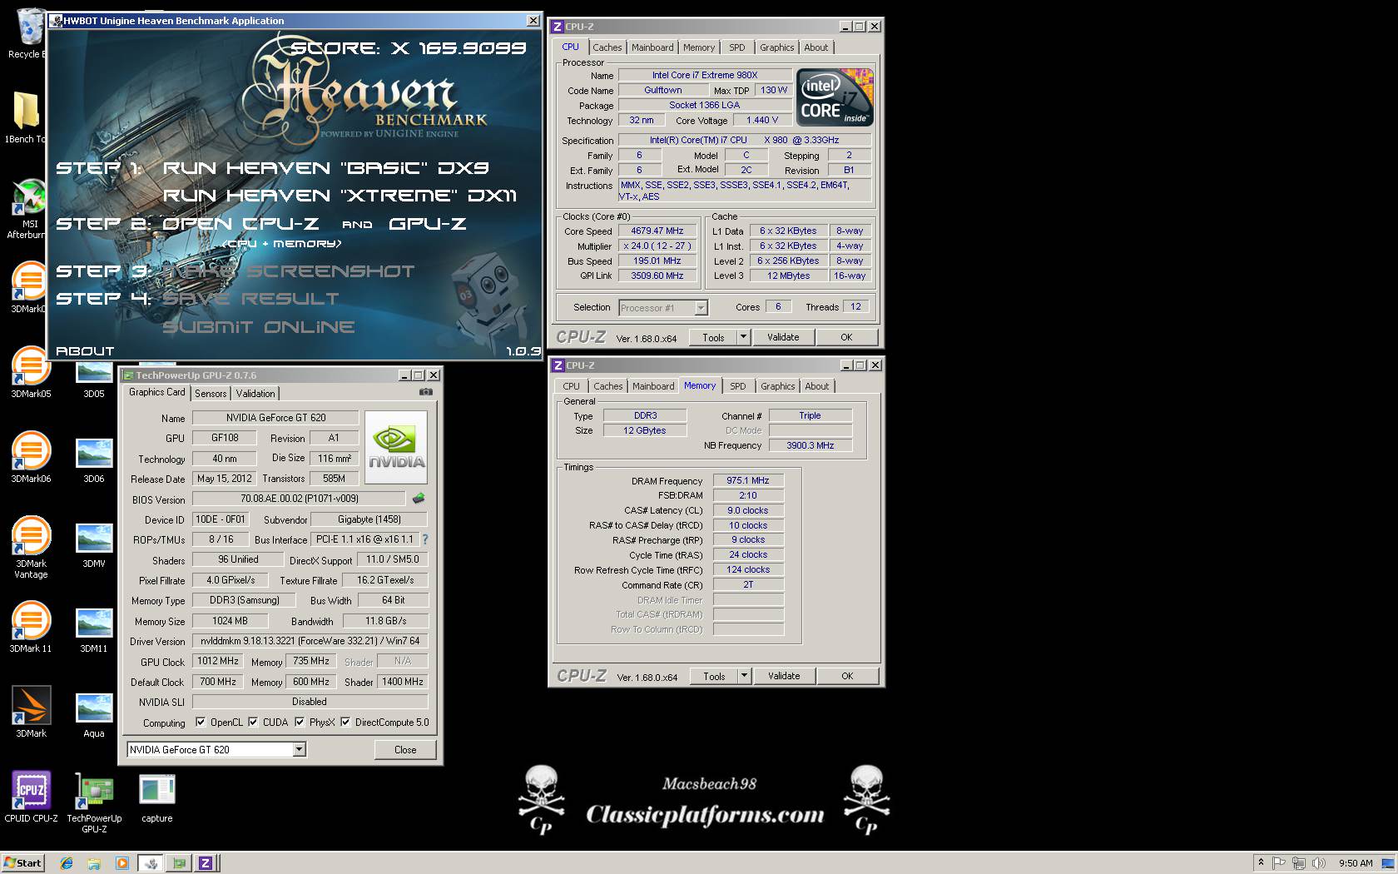Click OK in lower CPU-Z window

coord(847,676)
